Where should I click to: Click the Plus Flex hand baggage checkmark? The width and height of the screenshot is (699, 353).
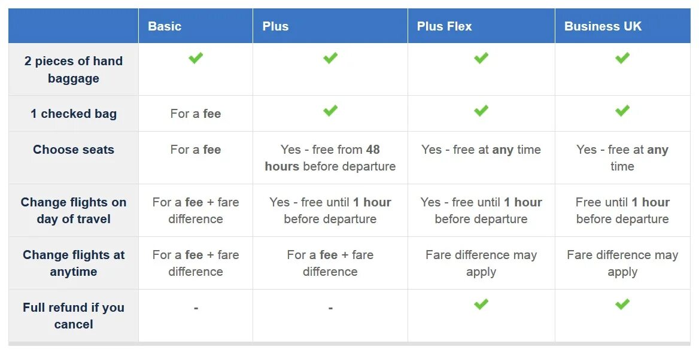point(481,58)
